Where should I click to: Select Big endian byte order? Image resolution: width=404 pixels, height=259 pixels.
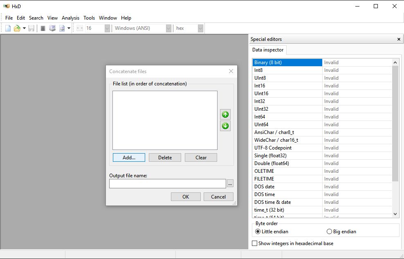[330, 232]
